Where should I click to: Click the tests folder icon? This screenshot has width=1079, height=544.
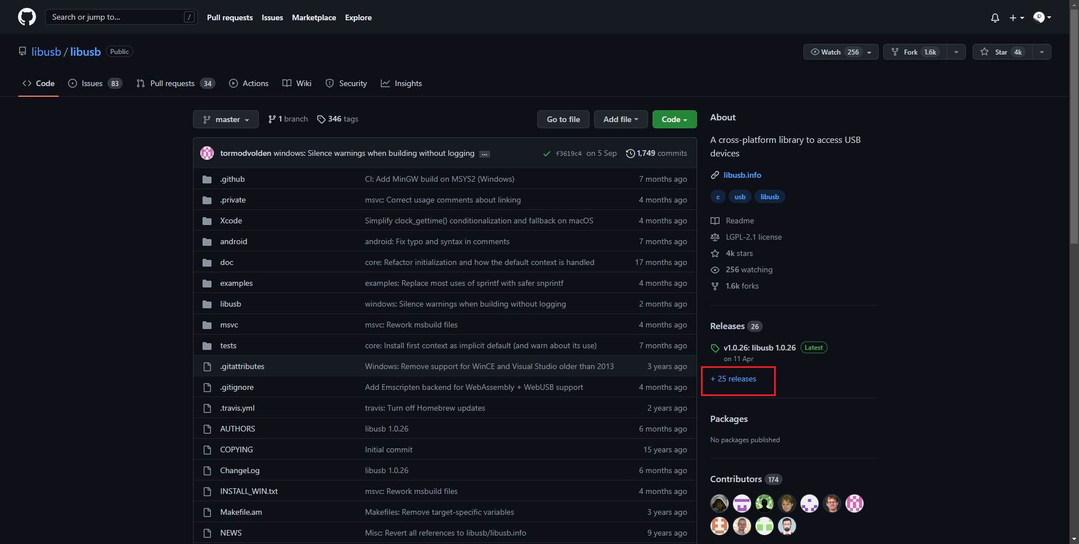point(207,346)
